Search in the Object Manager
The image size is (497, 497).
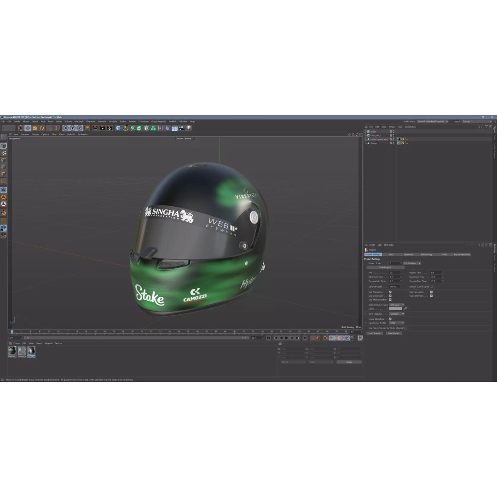click(x=479, y=127)
